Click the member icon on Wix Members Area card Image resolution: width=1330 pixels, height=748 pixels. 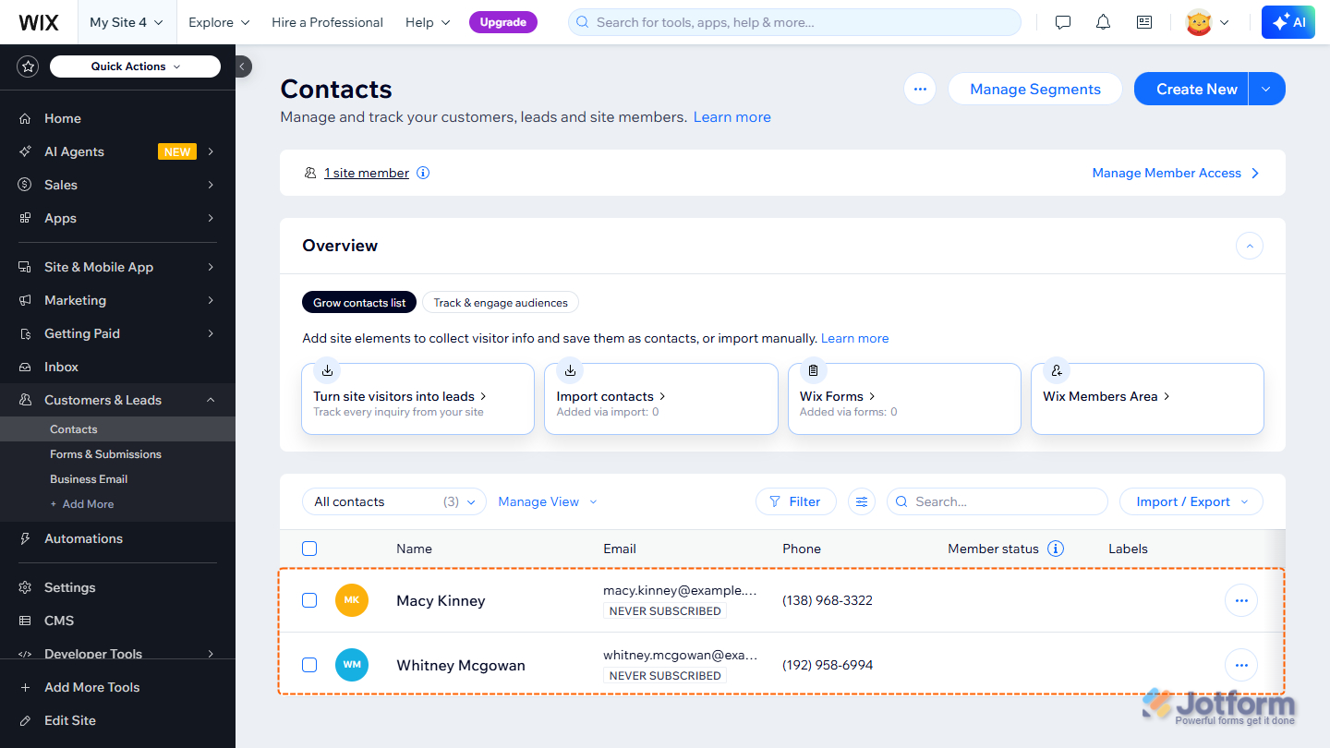1057,370
